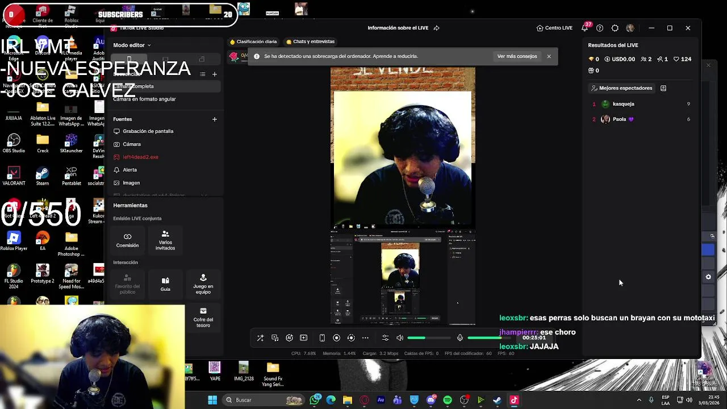This screenshot has width=727, height=409.
Task: Click the live stream preview thumbnail
Action: pos(403,197)
